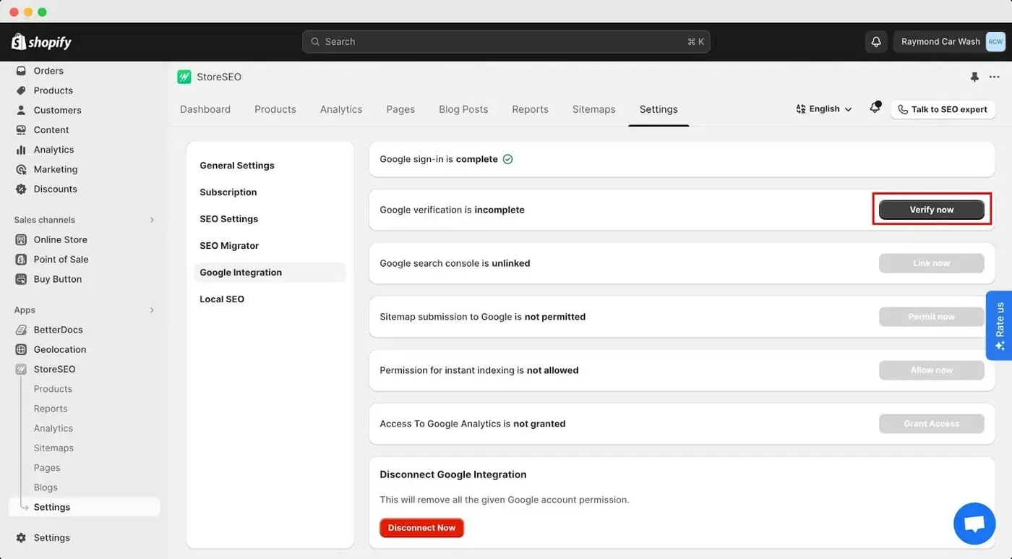Open Blogs under StoreSEO in sidebar
Viewport: 1012px width, 559px height.
click(x=46, y=487)
